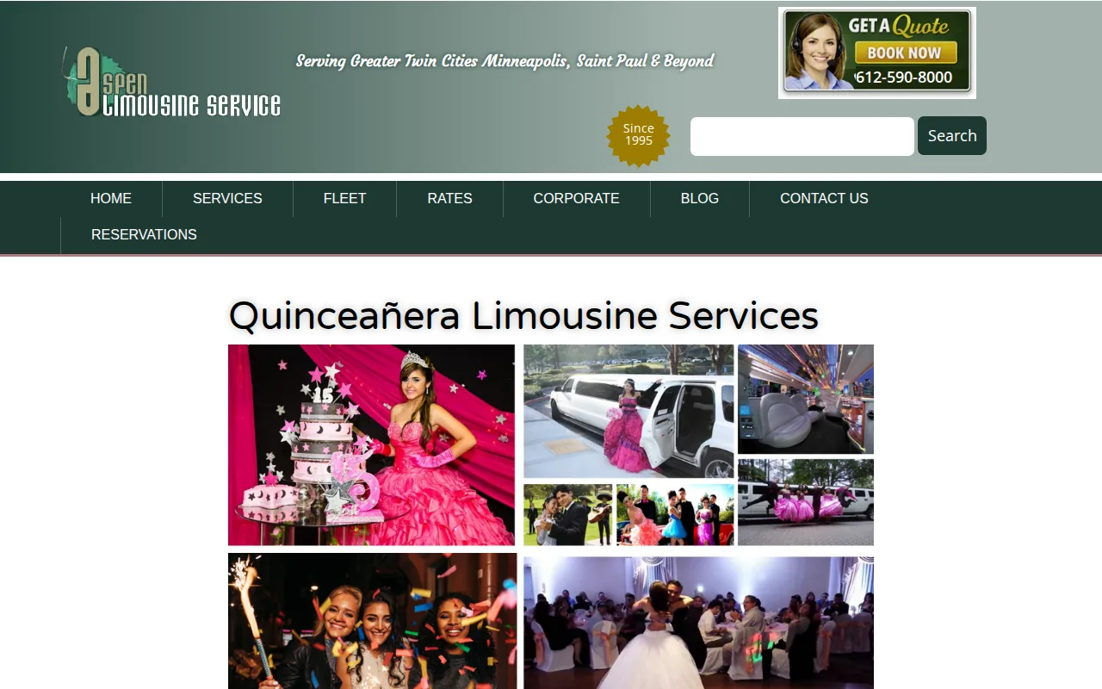Image resolution: width=1102 pixels, height=689 pixels.
Task: Focus the site search input field
Action: [802, 136]
